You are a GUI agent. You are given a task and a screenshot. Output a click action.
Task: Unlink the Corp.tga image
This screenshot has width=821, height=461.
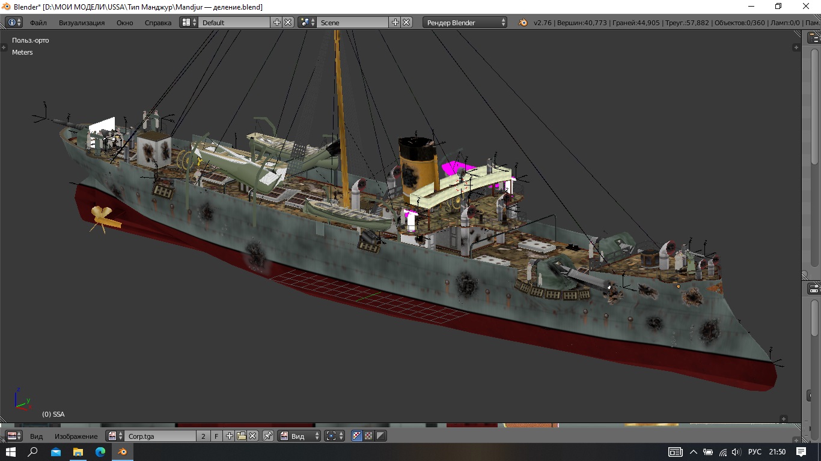[253, 436]
